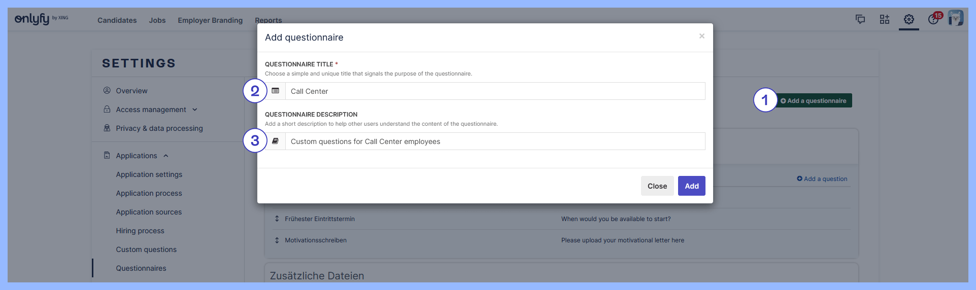Focus the Questionnaire Title input field
The image size is (976, 290).
click(x=495, y=91)
